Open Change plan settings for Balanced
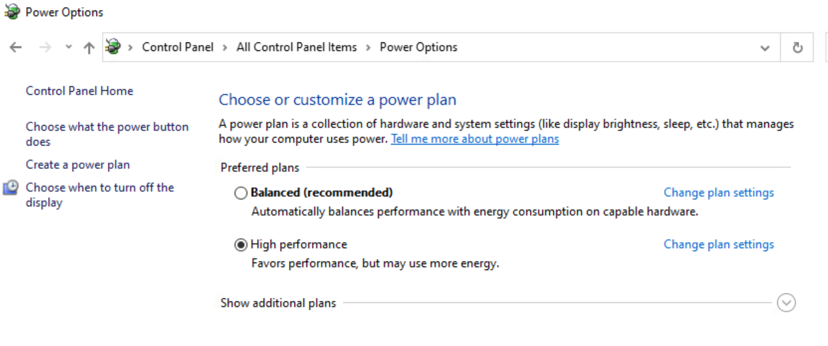 pos(719,192)
